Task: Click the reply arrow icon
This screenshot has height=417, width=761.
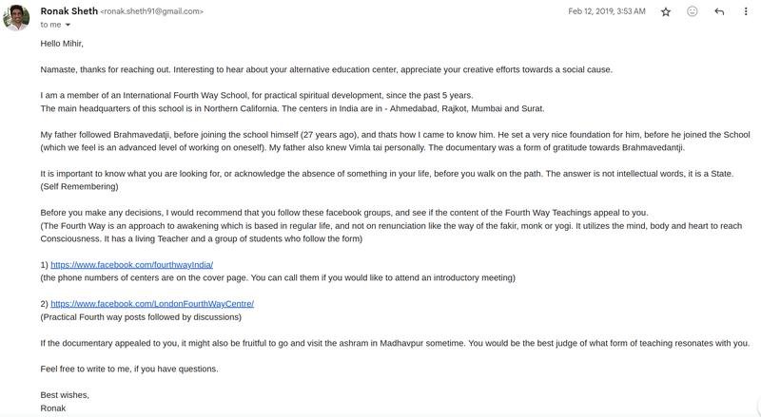Action: 719,11
